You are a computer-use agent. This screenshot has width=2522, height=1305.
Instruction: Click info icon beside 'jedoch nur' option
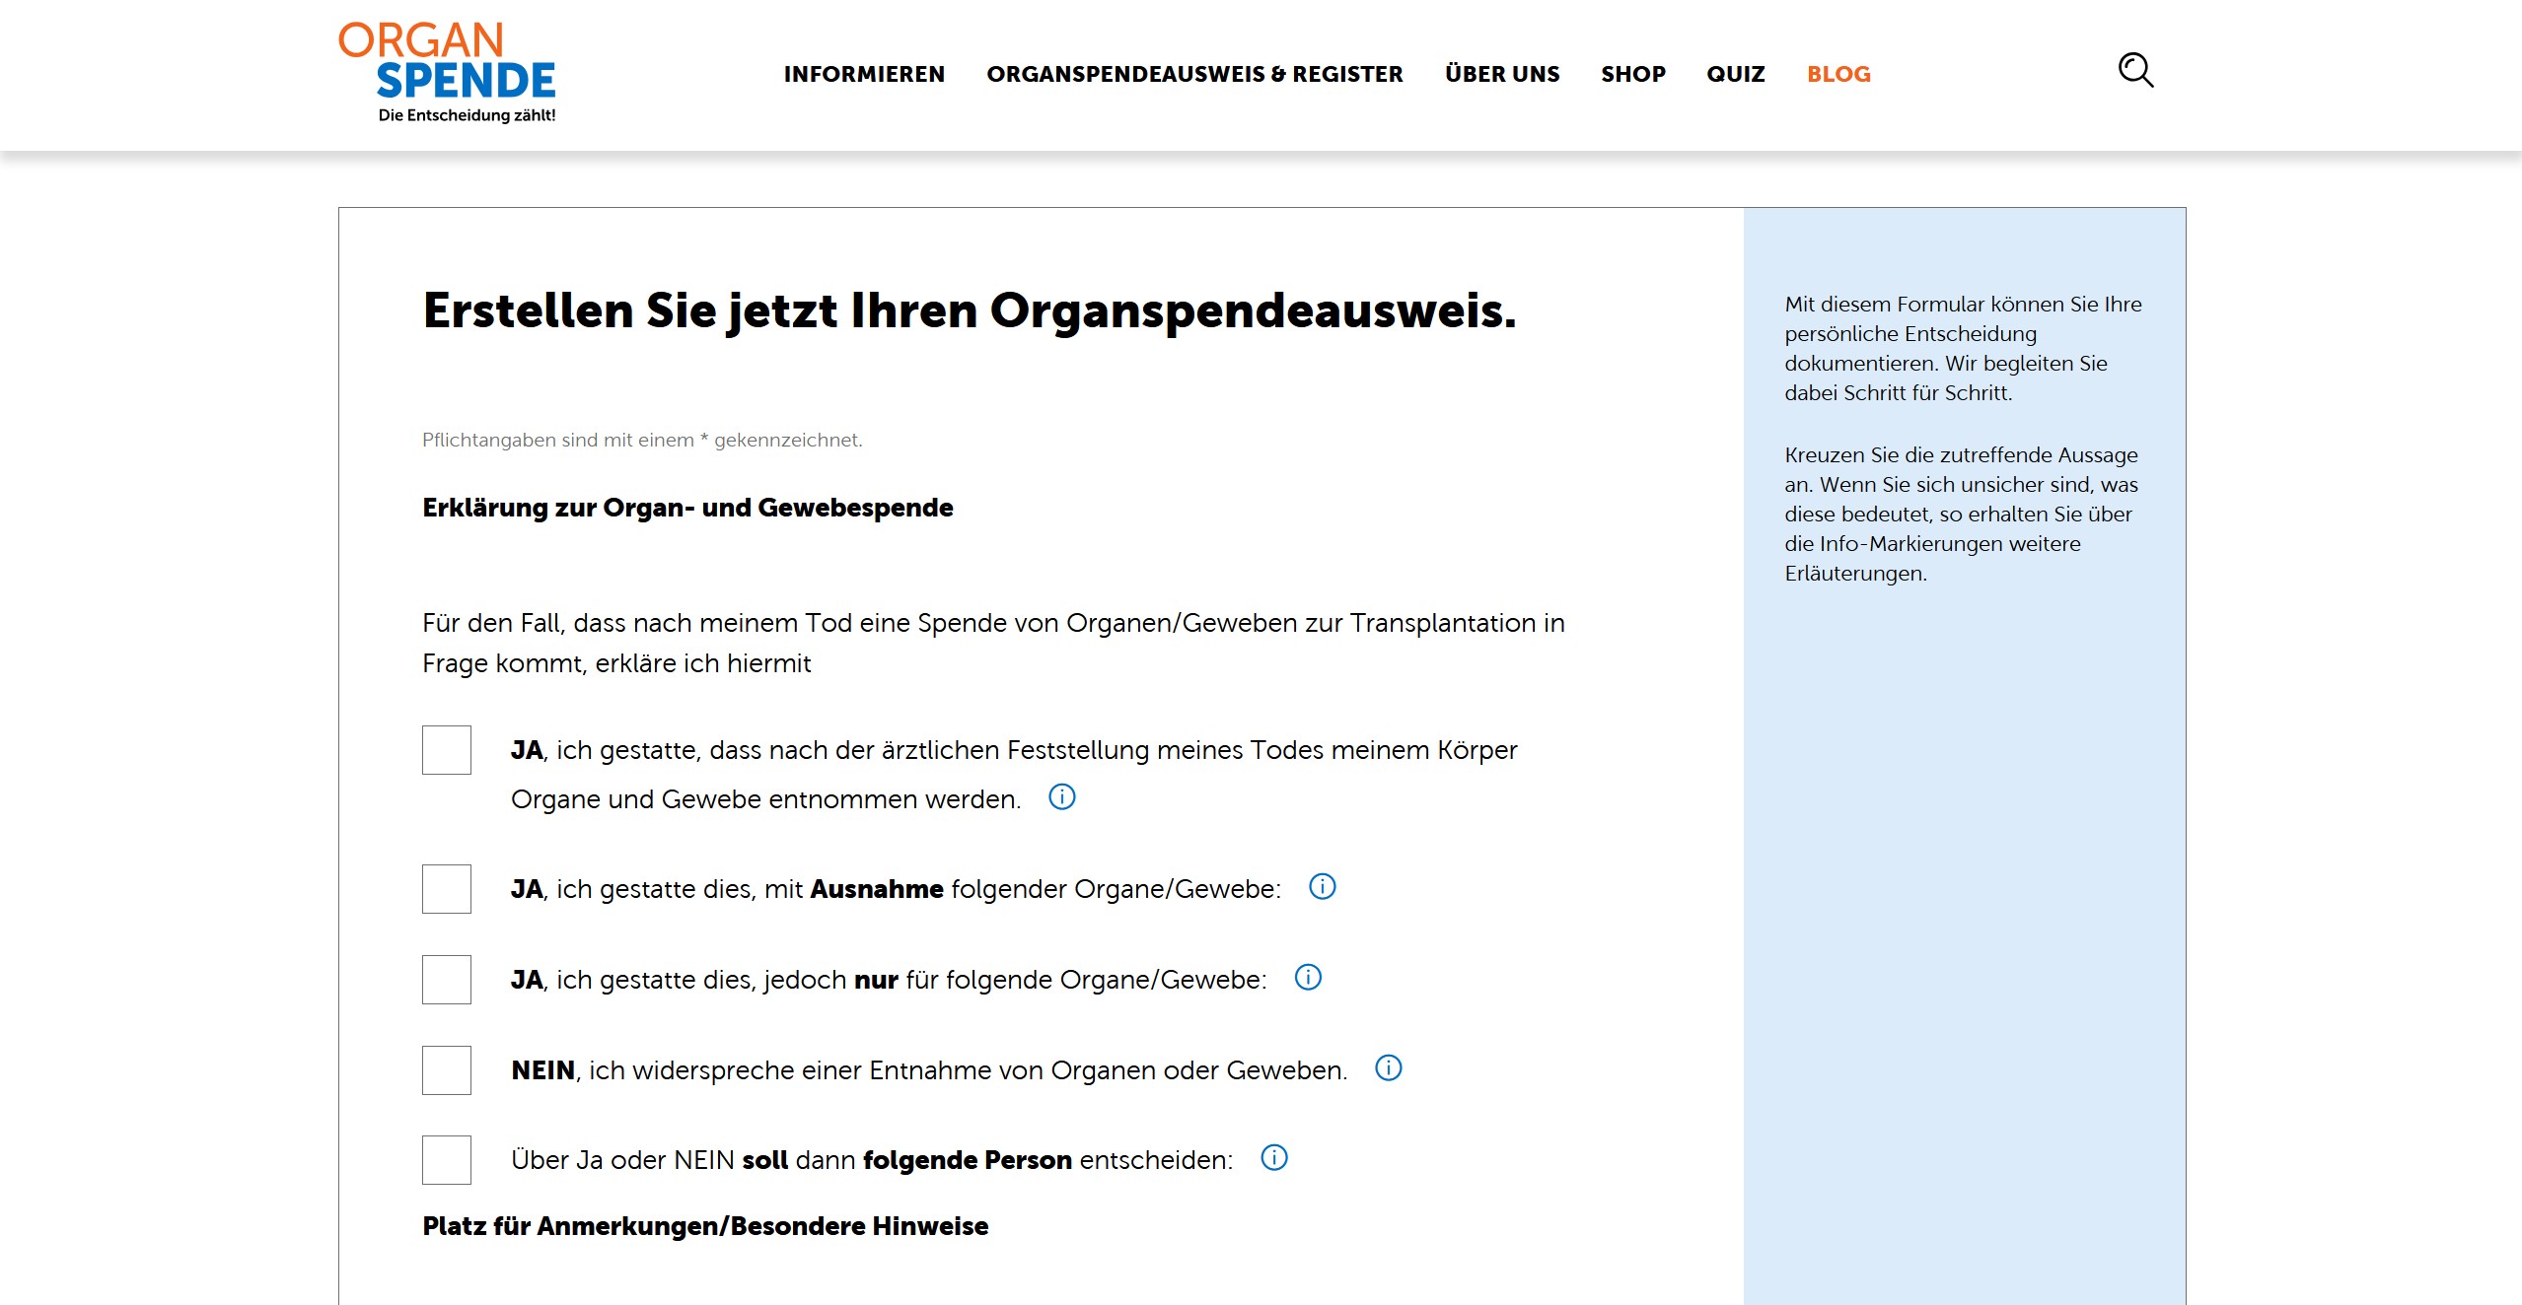click(1307, 977)
